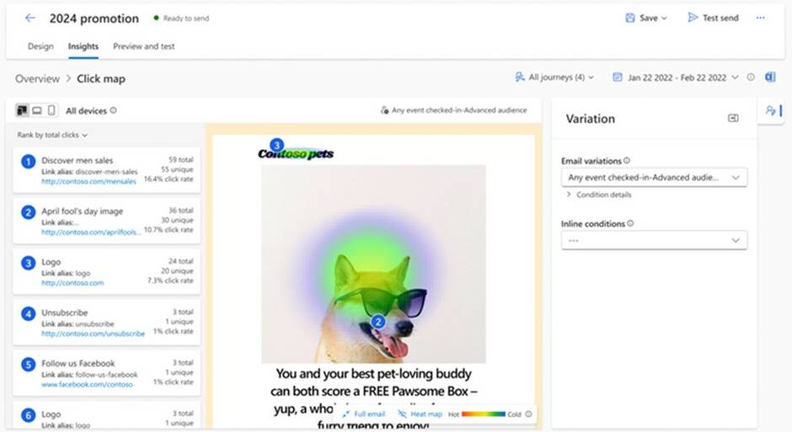
Task: Click marker 2 on the dog image
Action: (x=377, y=322)
